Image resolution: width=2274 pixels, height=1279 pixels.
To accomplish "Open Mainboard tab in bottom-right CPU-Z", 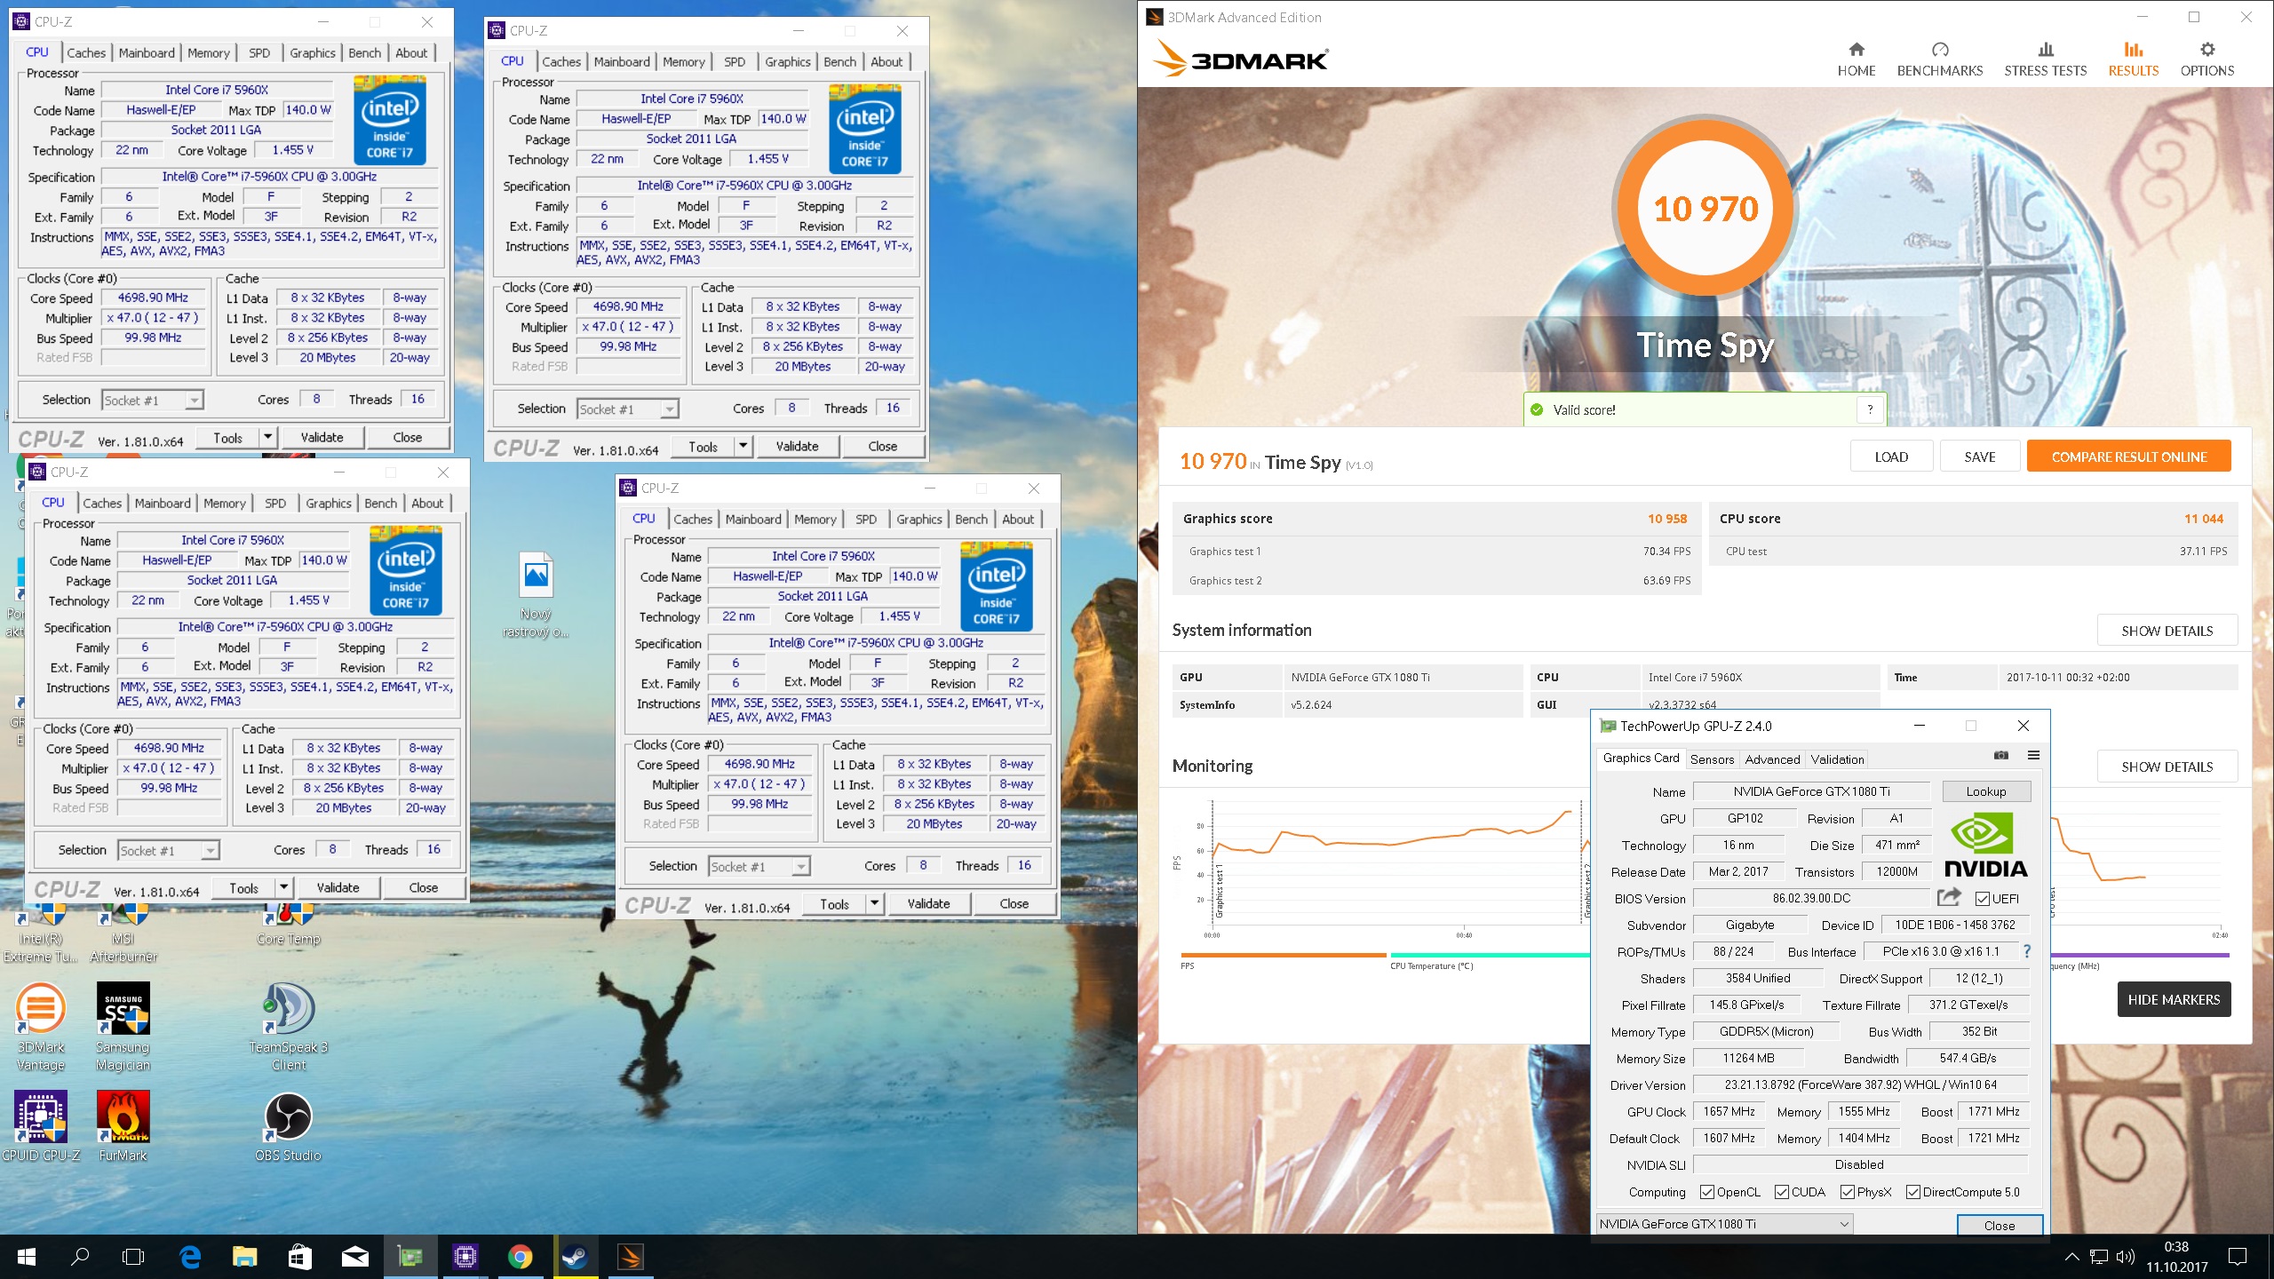I will point(753,520).
